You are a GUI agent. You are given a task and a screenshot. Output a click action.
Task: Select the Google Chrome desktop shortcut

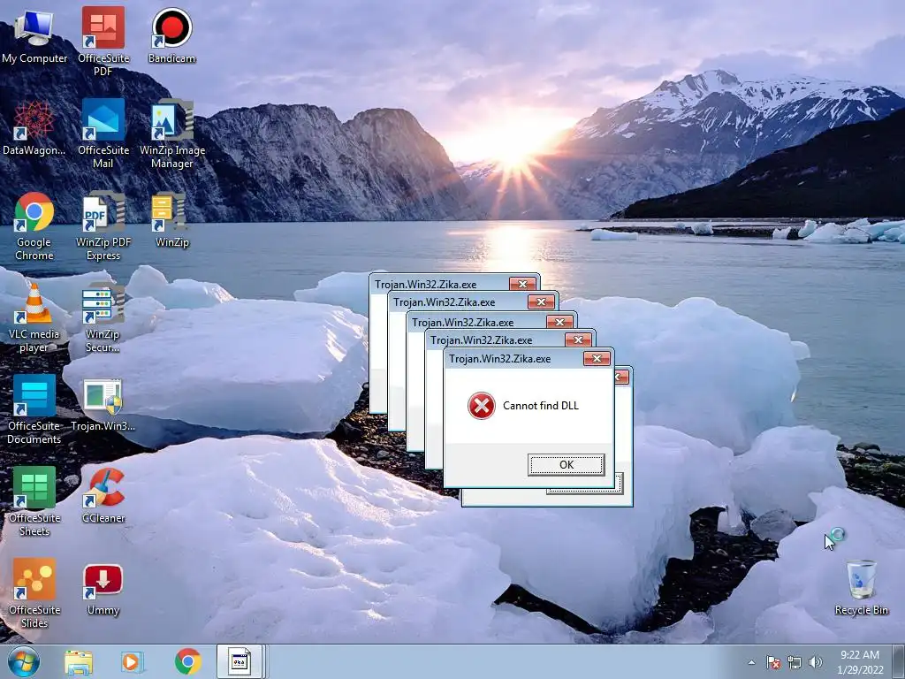point(34,225)
